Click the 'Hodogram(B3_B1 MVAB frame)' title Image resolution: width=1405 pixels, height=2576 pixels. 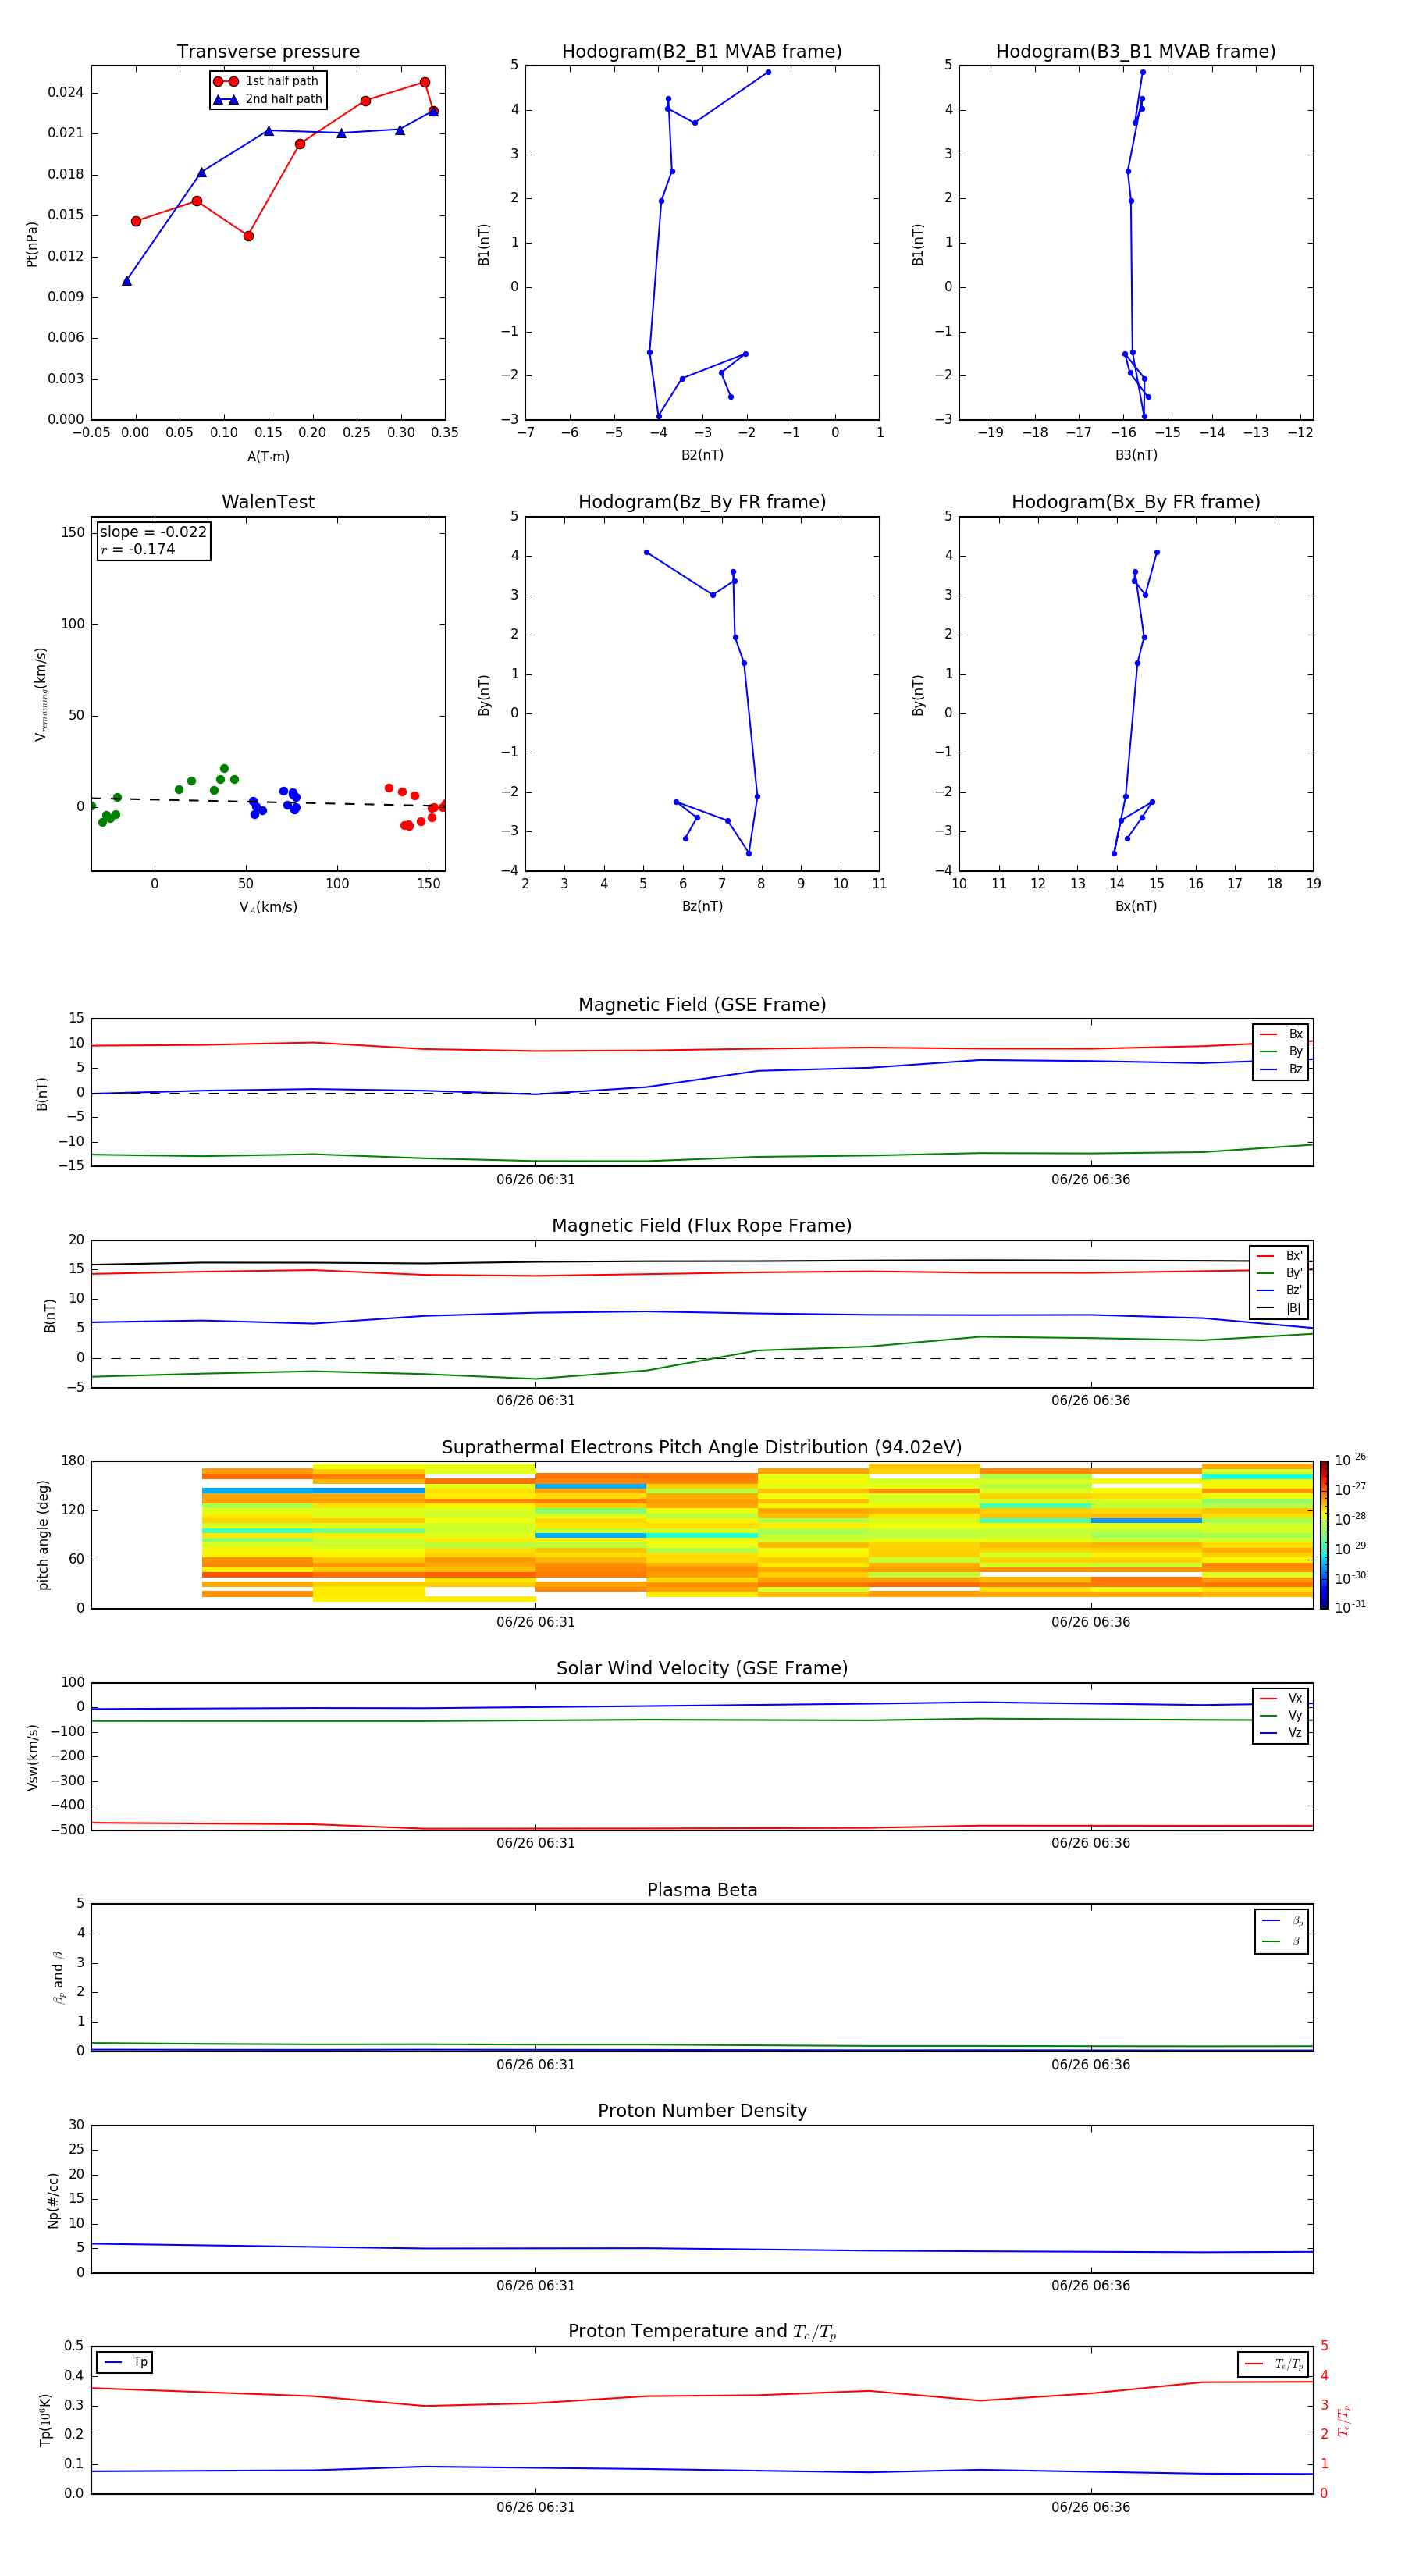[1136, 52]
